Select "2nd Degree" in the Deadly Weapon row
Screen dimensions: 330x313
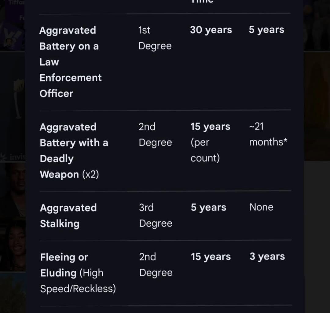155,134
